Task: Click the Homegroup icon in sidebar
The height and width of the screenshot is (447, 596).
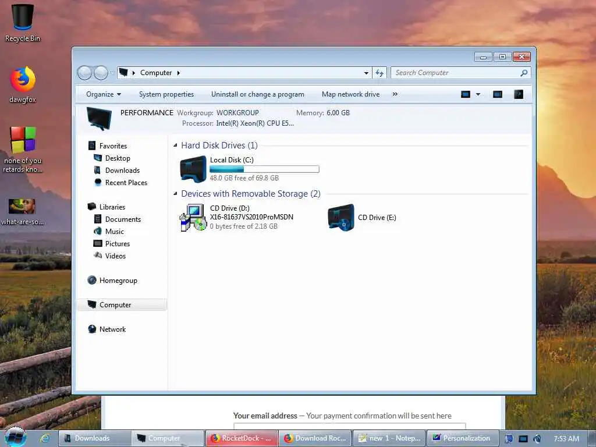Action: click(x=92, y=280)
